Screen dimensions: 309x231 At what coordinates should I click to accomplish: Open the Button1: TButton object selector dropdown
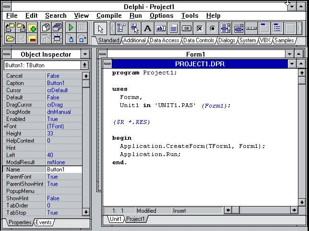pyautogui.click(x=85, y=65)
